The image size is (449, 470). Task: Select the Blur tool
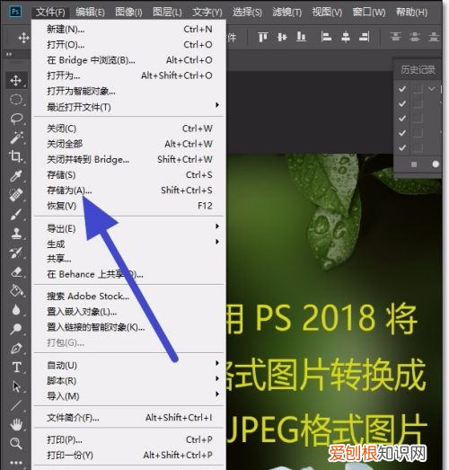coord(16,310)
